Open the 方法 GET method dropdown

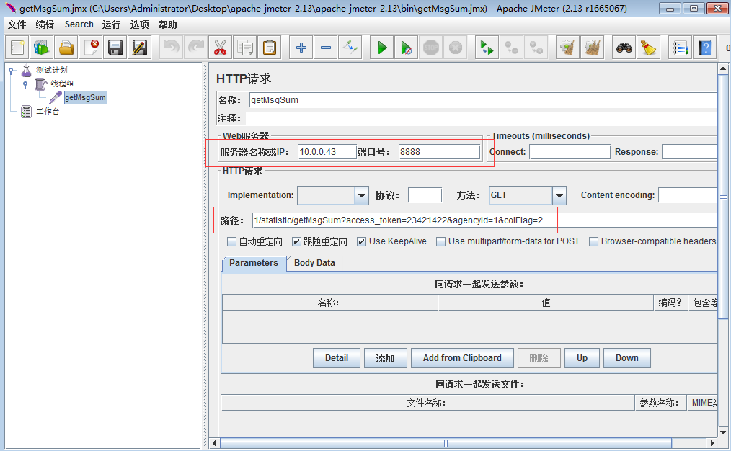559,196
